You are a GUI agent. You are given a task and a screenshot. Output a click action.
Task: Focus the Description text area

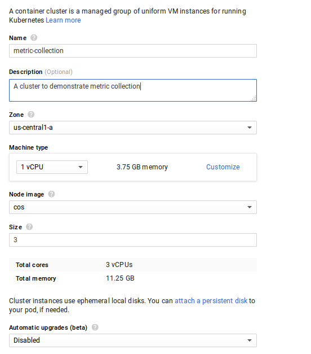pos(133,90)
